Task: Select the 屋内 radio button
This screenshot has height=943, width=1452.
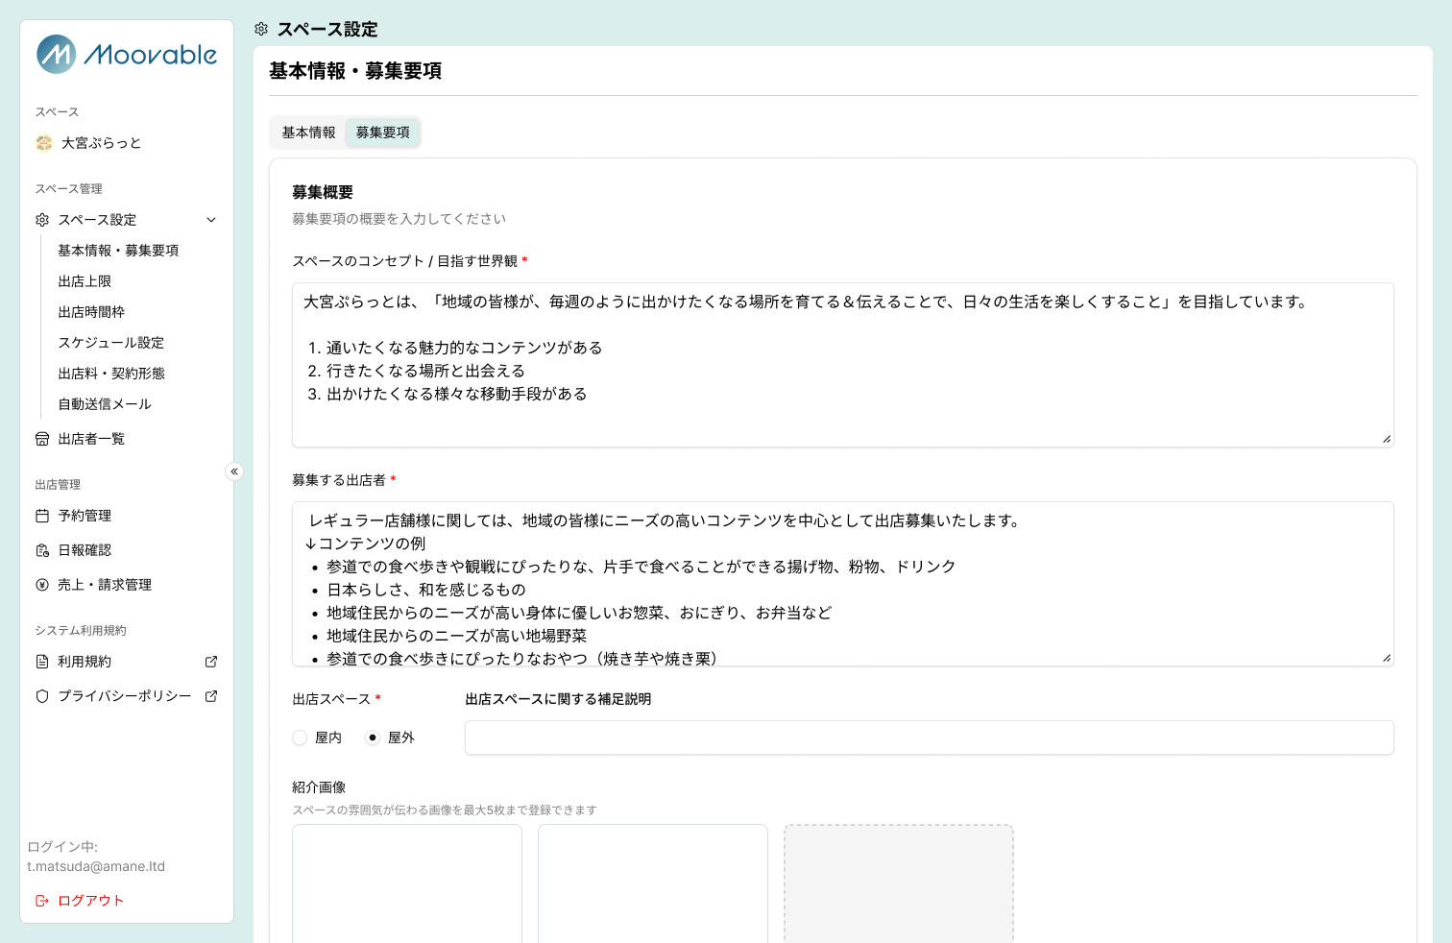Action: pos(300,737)
